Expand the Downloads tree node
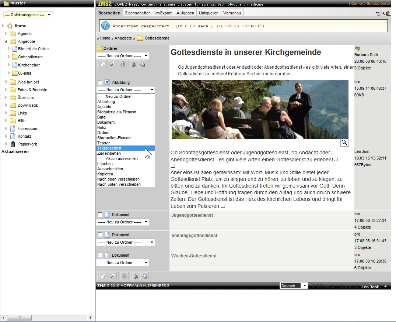This screenshot has width=396, height=322. (x=6, y=105)
